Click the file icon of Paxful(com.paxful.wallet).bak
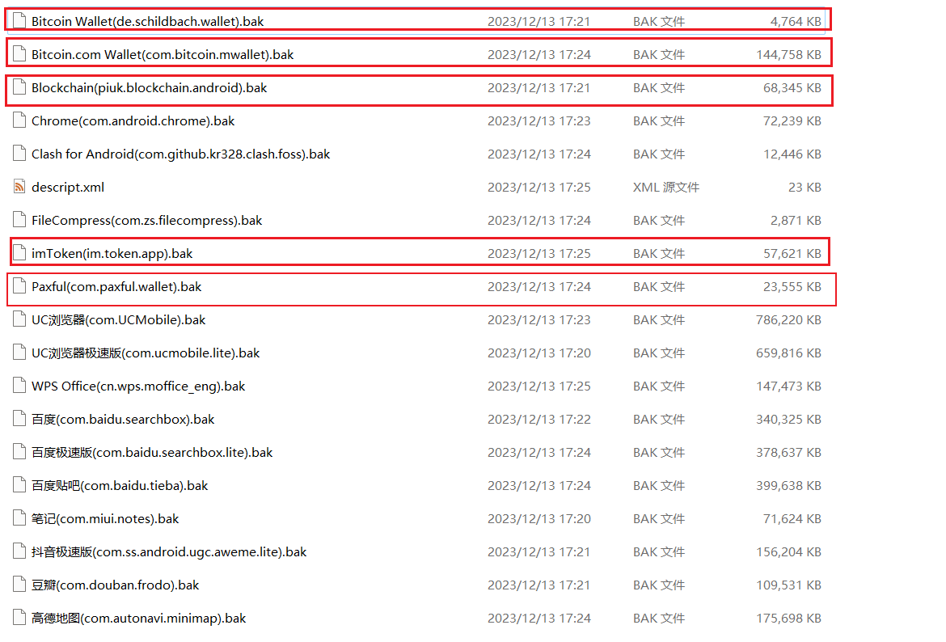 point(19,286)
